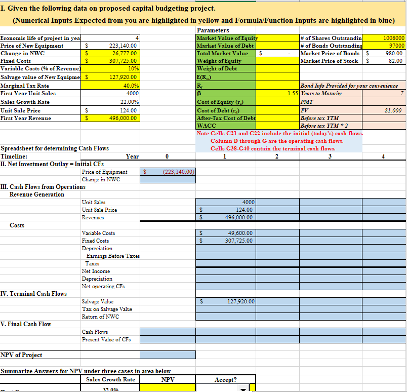Select the empty PMT bond info cell
The width and height of the screenshot is (407, 392).
click(x=384, y=102)
